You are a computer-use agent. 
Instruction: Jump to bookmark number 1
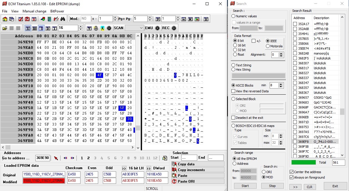point(82,158)
